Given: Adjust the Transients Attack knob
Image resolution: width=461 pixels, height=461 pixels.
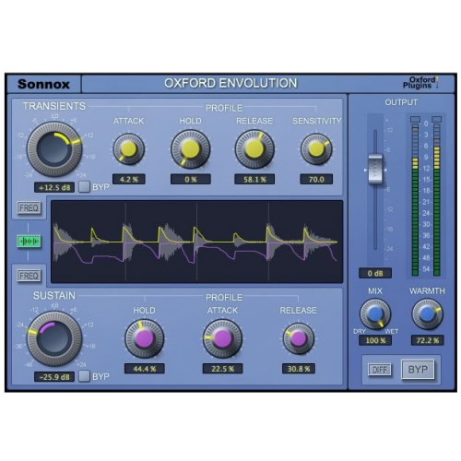Looking at the screenshot, I should pyautogui.click(x=128, y=149).
